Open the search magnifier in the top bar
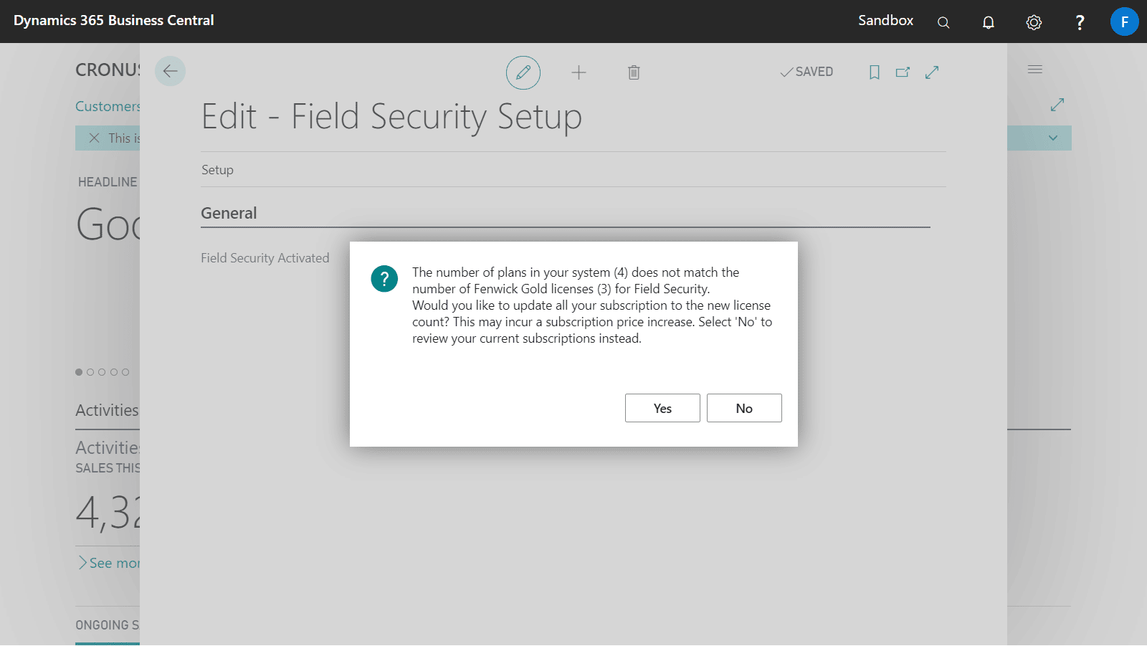The image size is (1147, 646). click(943, 22)
